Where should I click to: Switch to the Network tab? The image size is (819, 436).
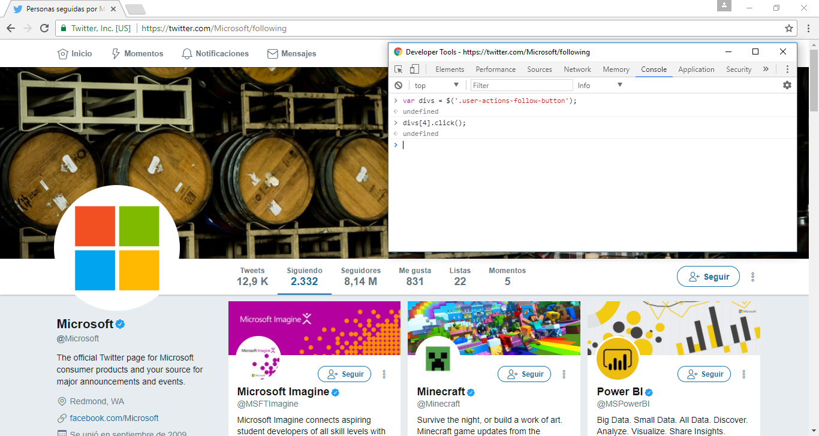pyautogui.click(x=577, y=69)
